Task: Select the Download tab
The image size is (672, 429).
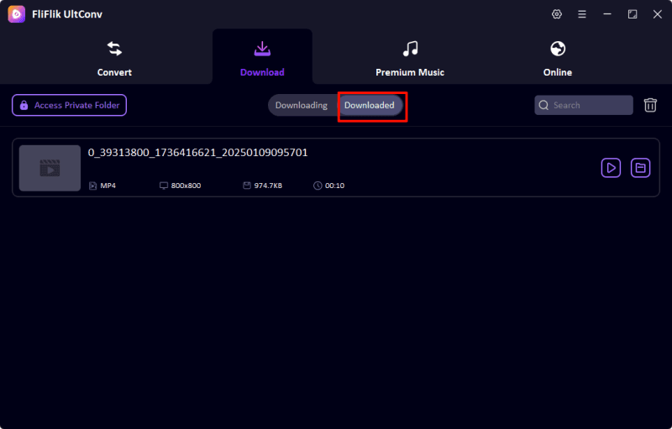Action: point(262,57)
